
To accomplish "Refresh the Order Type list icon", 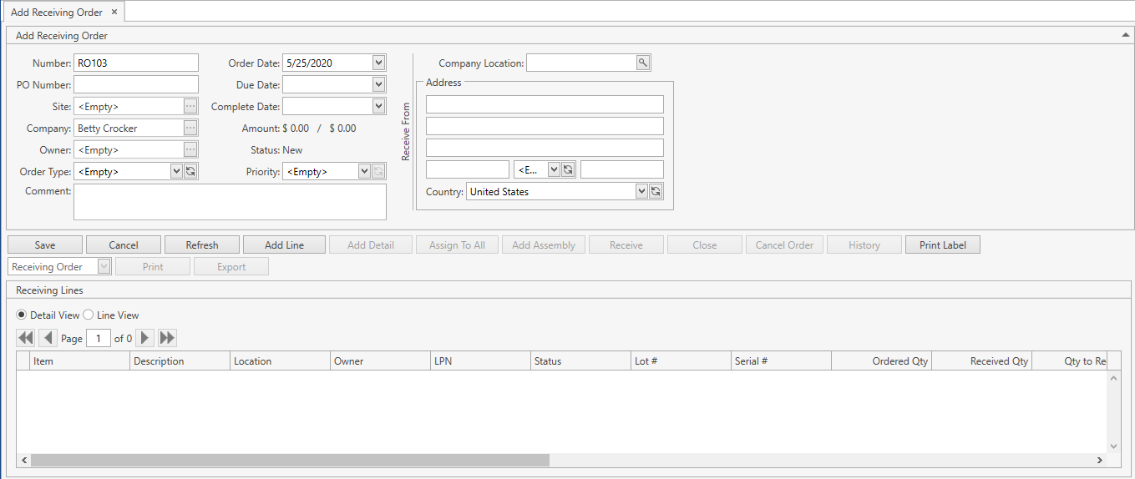I will click(190, 171).
